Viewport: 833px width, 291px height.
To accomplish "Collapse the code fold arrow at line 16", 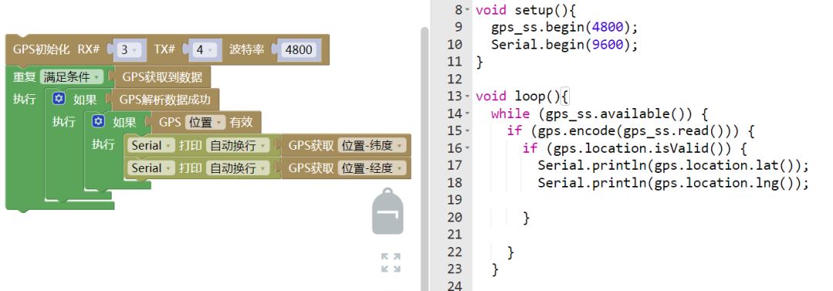I will 467,148.
